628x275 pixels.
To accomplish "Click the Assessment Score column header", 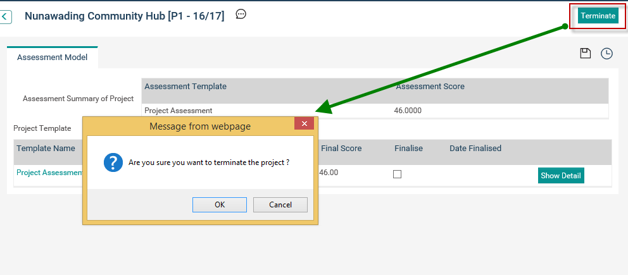I will click(430, 87).
